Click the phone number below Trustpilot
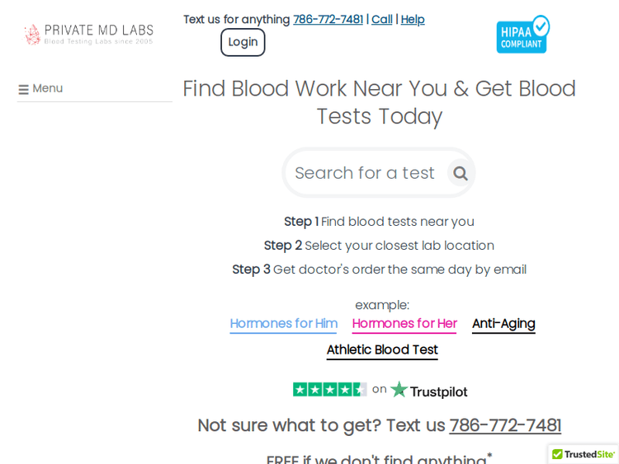This screenshot has width=619, height=464. [x=505, y=425]
